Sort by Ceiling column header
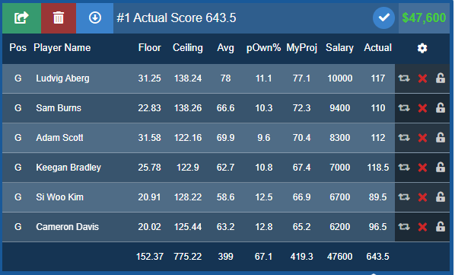 188,48
